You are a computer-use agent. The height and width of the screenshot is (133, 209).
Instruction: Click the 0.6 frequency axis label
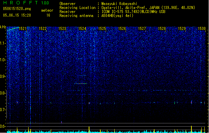[x=3, y=126]
